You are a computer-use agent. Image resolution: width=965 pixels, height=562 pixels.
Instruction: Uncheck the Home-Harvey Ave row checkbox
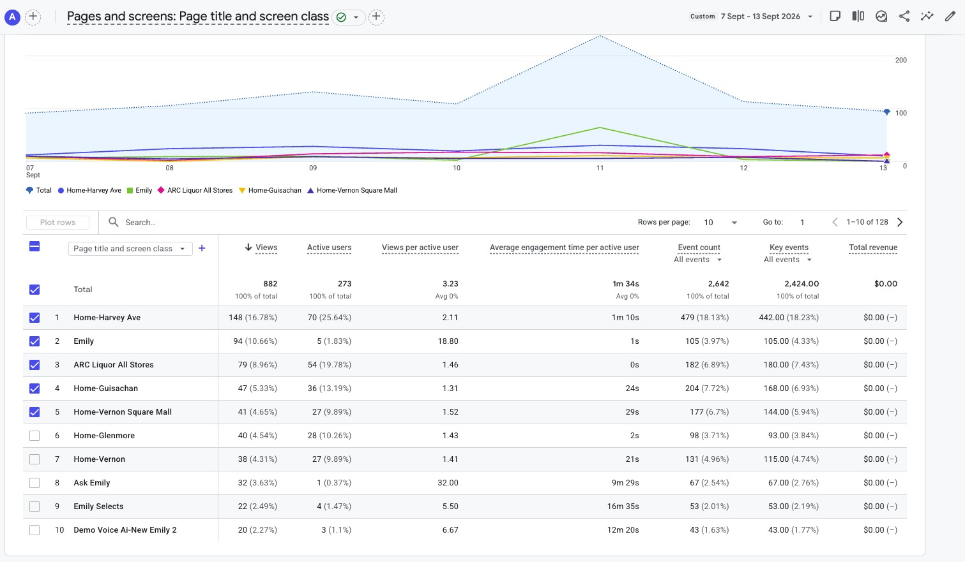tap(34, 318)
